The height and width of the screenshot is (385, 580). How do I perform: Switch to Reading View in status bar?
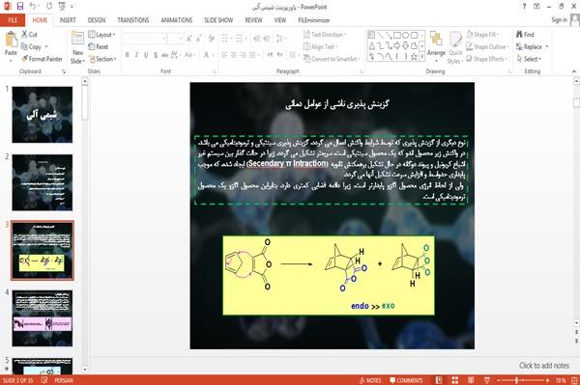pyautogui.click(x=471, y=380)
